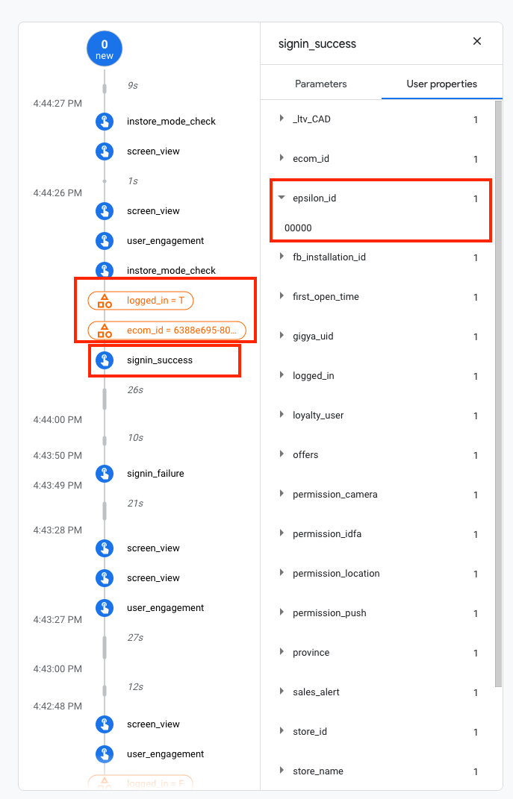513x799 pixels.
Task: Click the '27s' gap label
Action: 135,637
